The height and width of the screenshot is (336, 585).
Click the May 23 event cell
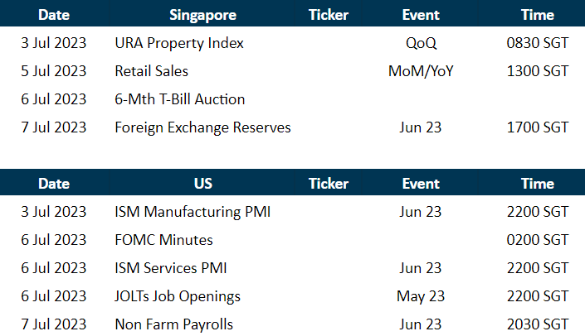click(x=421, y=296)
